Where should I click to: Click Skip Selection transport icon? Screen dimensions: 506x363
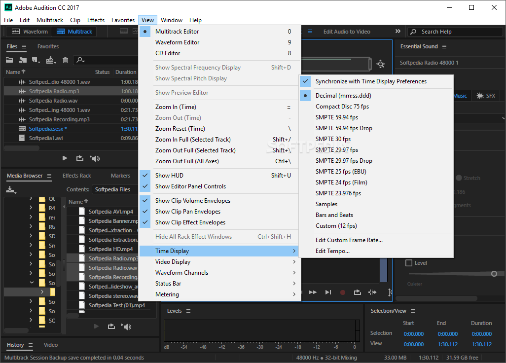coord(372,292)
